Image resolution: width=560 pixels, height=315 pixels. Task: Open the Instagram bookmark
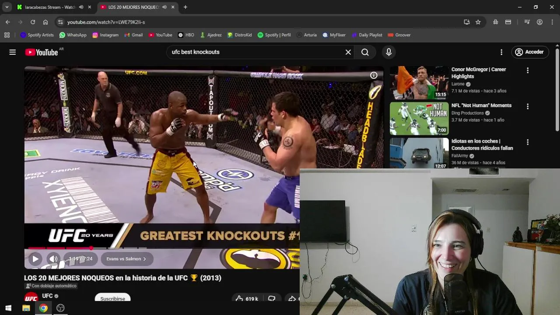105,35
